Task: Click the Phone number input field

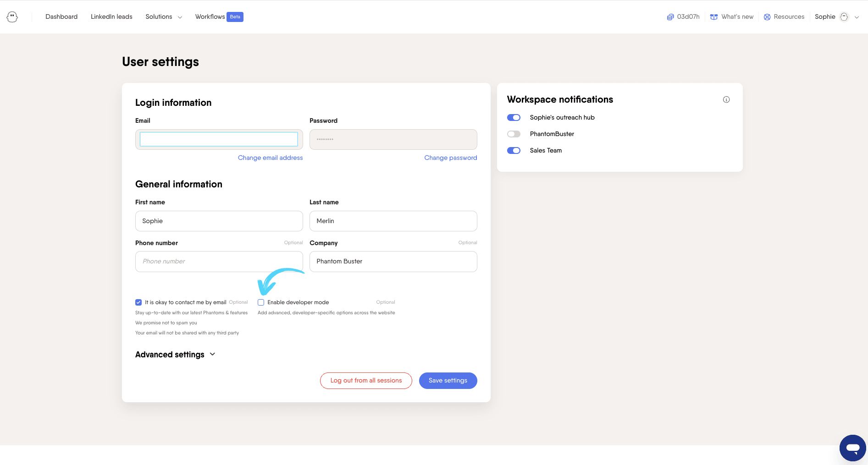Action: (219, 262)
